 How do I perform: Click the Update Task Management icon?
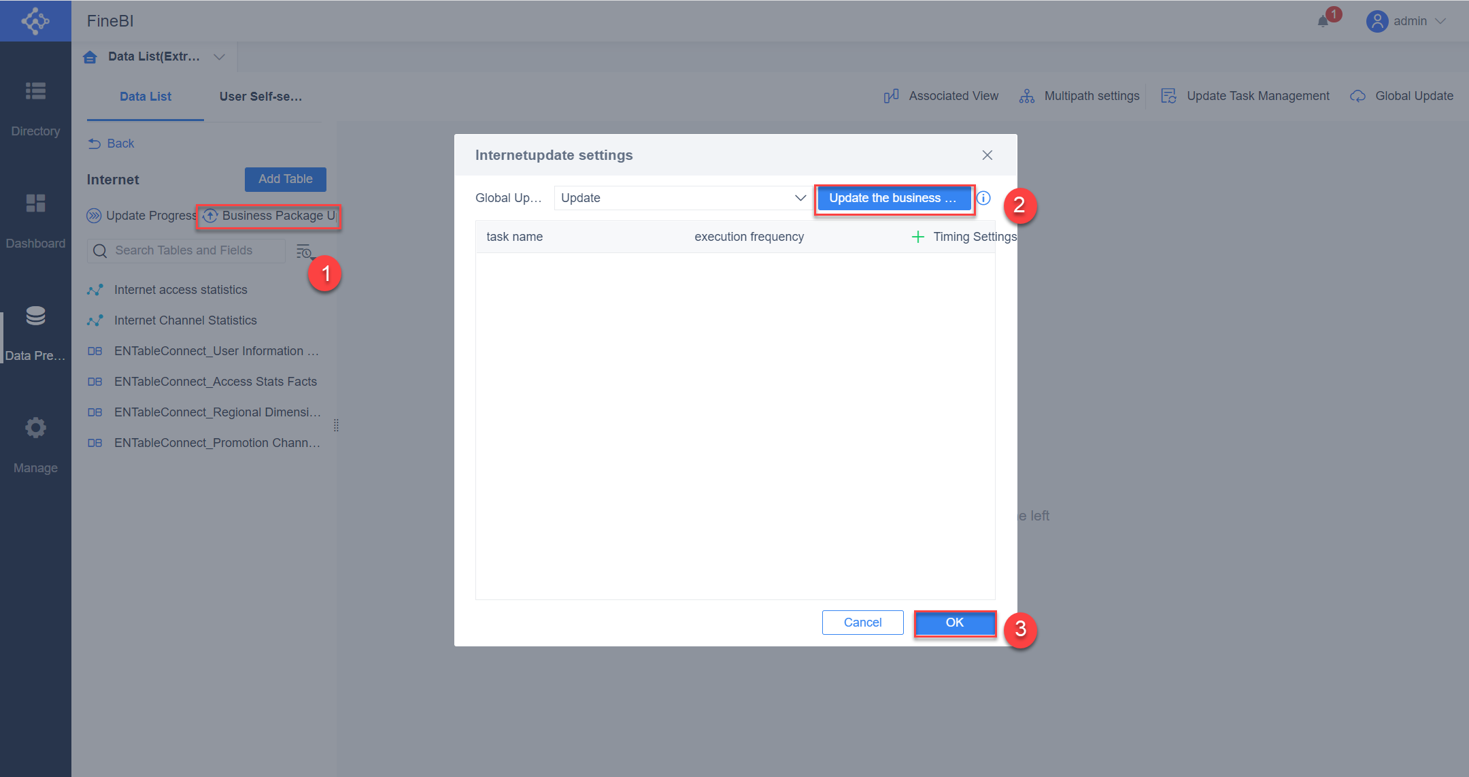pyautogui.click(x=1168, y=96)
